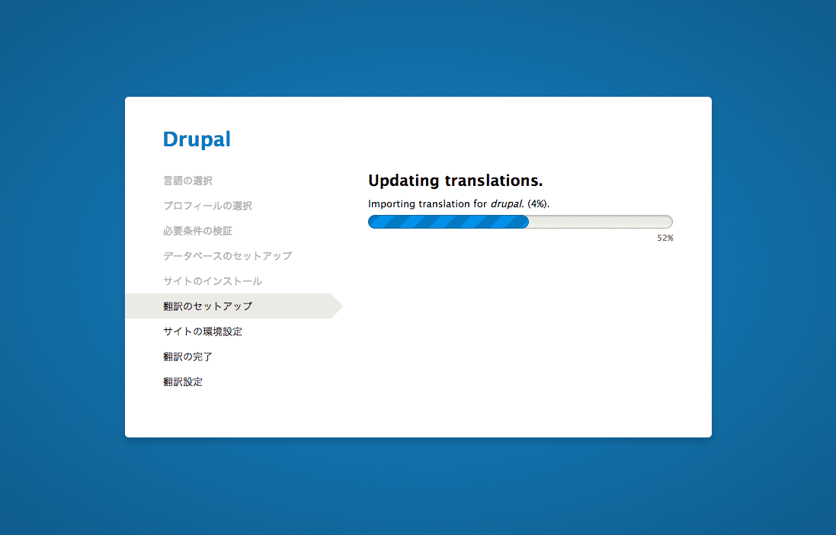Select the データベースのセットアップ step
836x535 pixels.
point(228,256)
